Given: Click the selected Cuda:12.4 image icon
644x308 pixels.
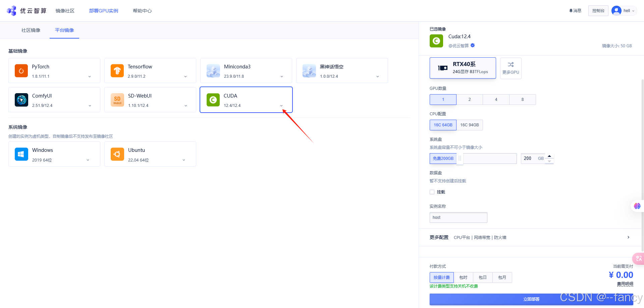Looking at the screenshot, I should coord(436,41).
